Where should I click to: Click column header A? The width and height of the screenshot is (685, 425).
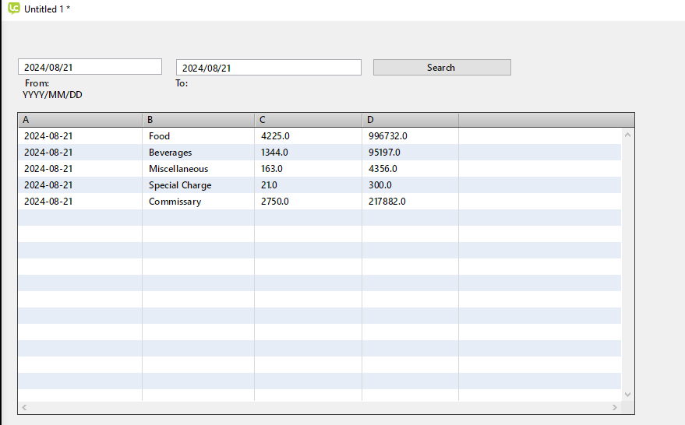79,120
